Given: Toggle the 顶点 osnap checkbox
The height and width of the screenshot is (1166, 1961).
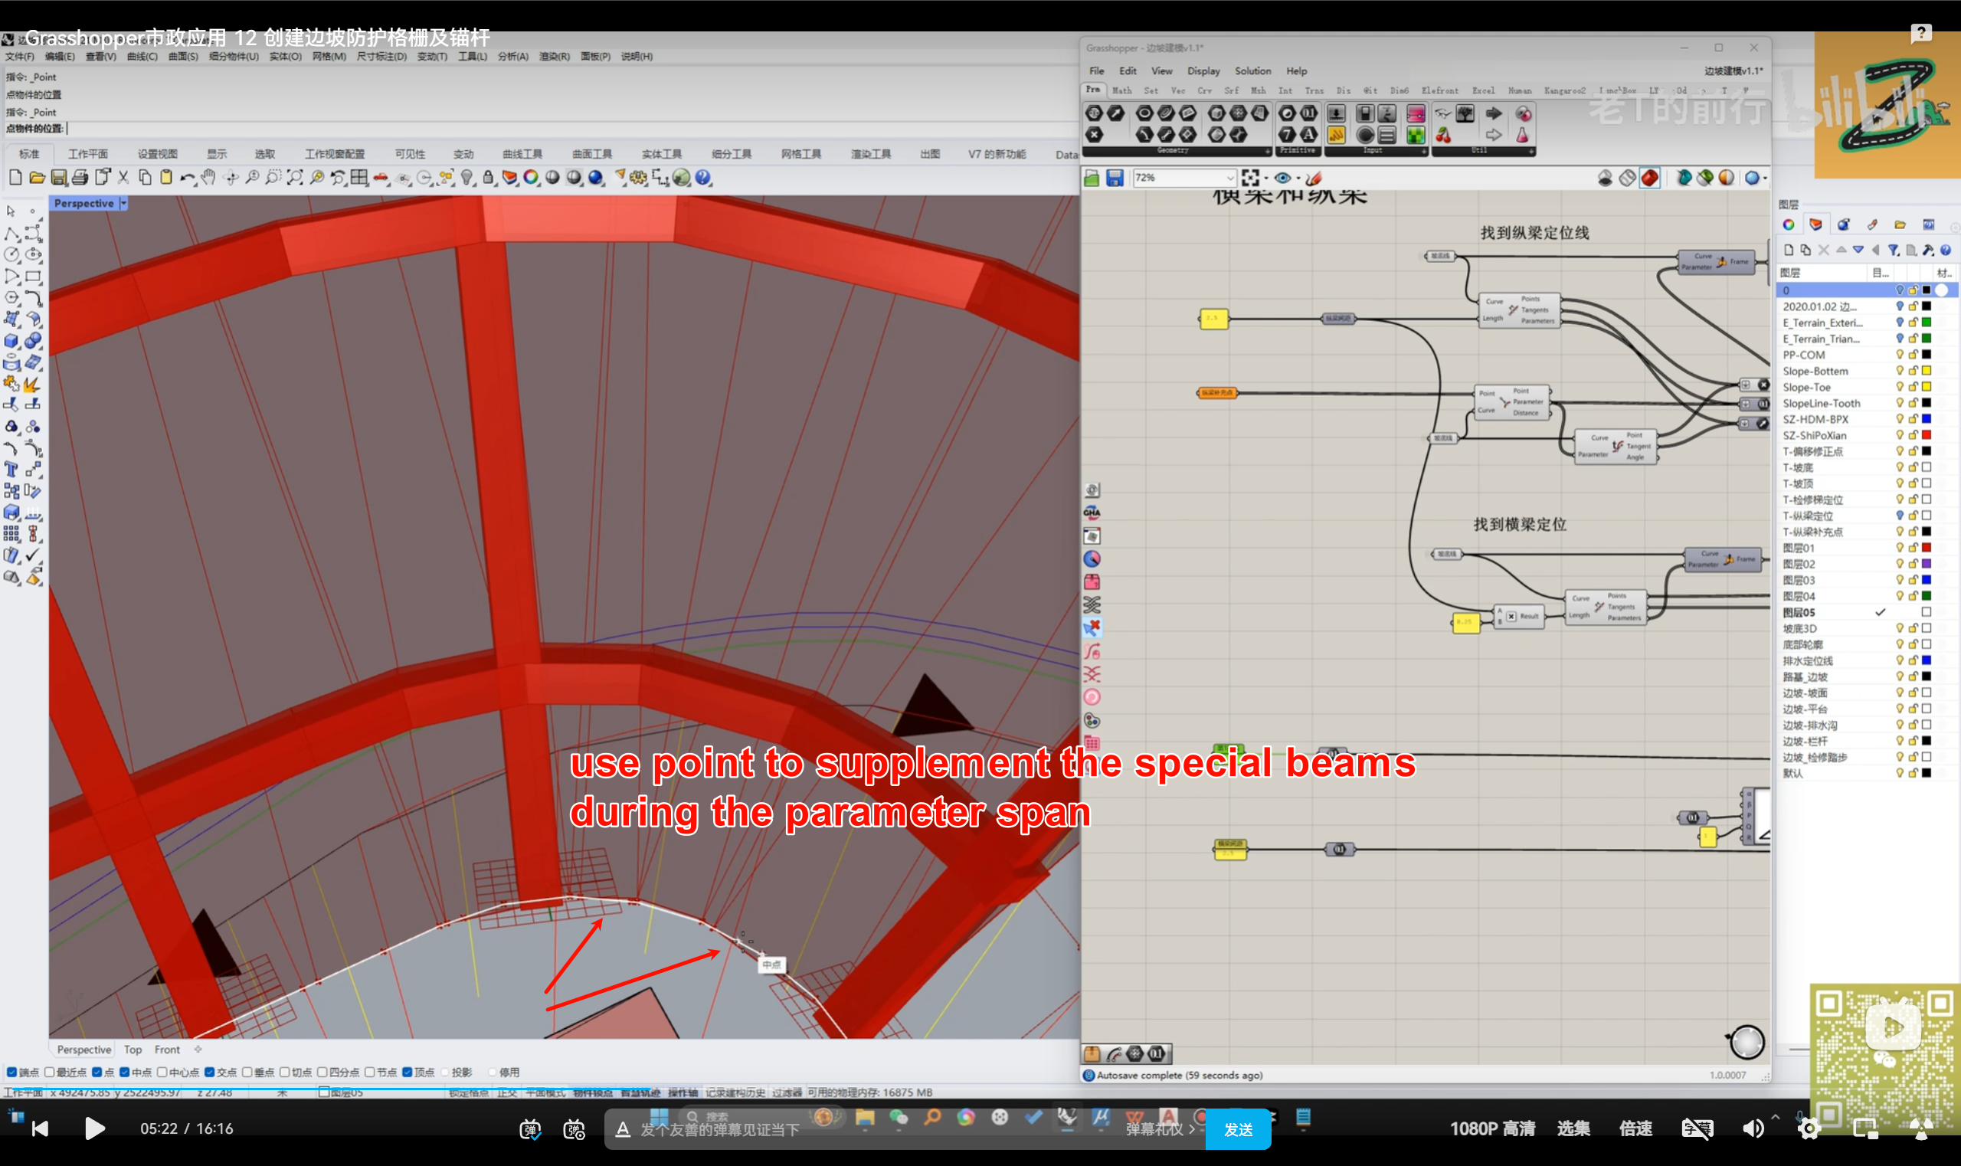Looking at the screenshot, I should [x=408, y=1073].
